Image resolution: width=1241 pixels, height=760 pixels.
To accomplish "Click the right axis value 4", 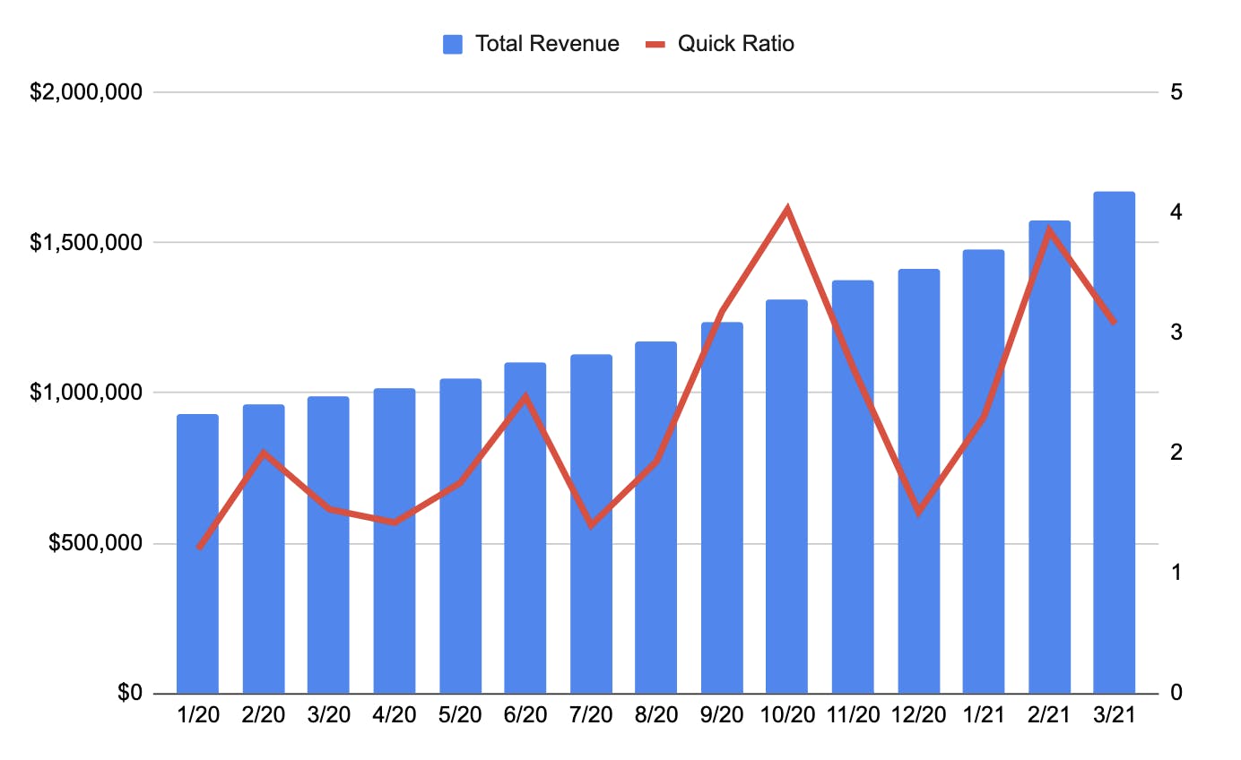I will 1176,212.
